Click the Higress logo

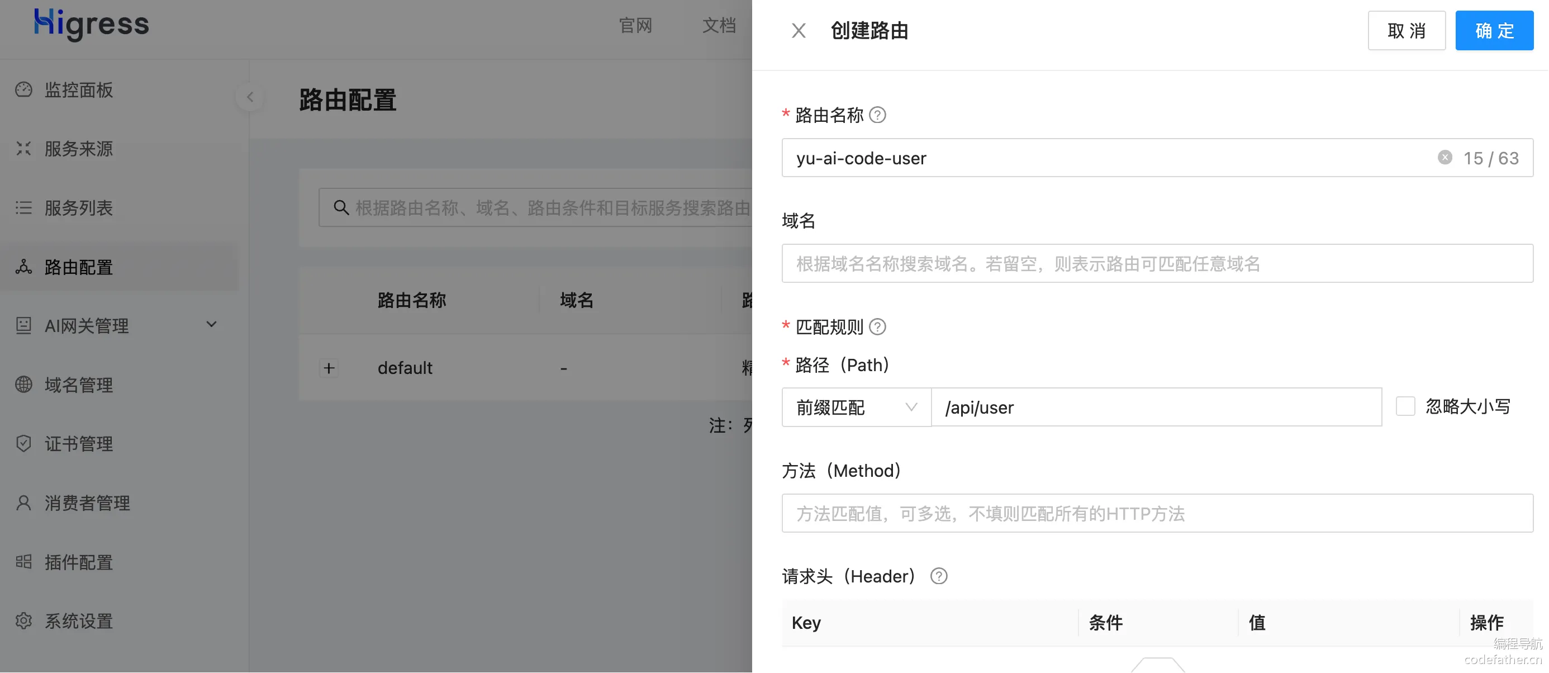(x=92, y=25)
